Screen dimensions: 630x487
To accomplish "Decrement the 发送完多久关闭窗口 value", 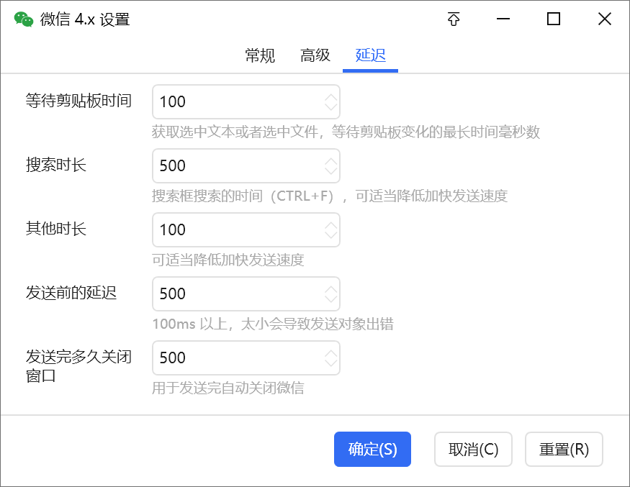I will 330,363.
